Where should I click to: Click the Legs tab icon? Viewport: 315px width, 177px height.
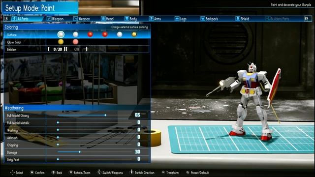(x=177, y=19)
